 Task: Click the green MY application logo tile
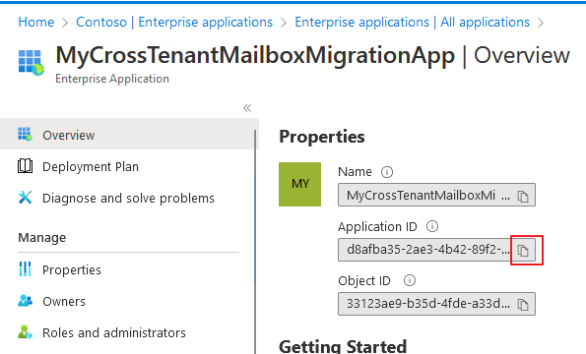pyautogui.click(x=299, y=184)
